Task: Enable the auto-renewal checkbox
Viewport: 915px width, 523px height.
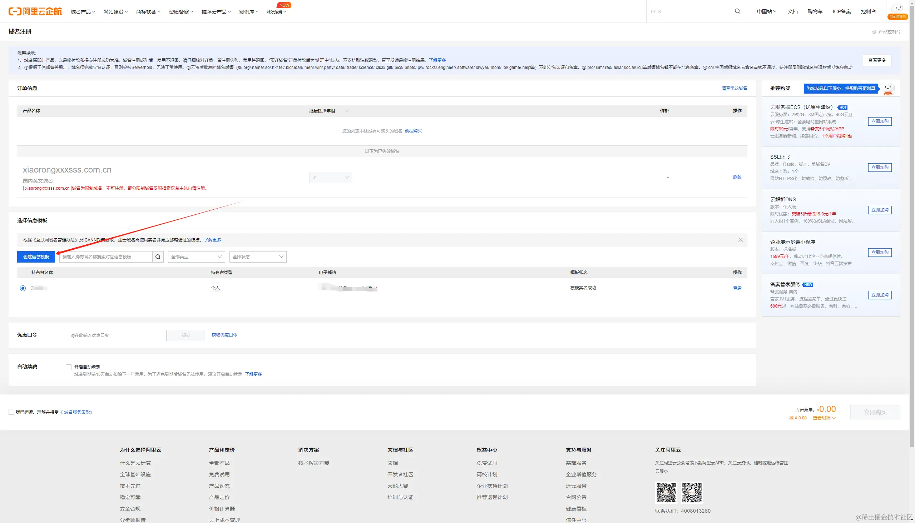Action: point(69,367)
